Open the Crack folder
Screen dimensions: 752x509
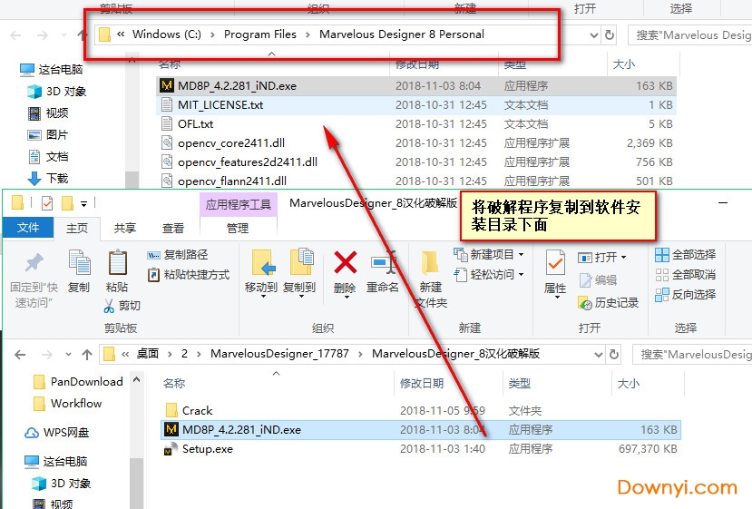click(197, 410)
